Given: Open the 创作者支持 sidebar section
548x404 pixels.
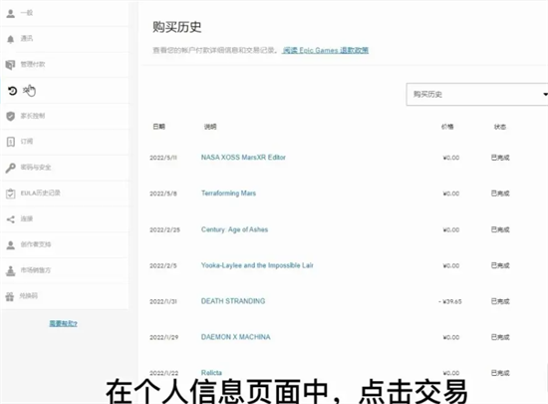Looking at the screenshot, I should (x=65, y=244).
